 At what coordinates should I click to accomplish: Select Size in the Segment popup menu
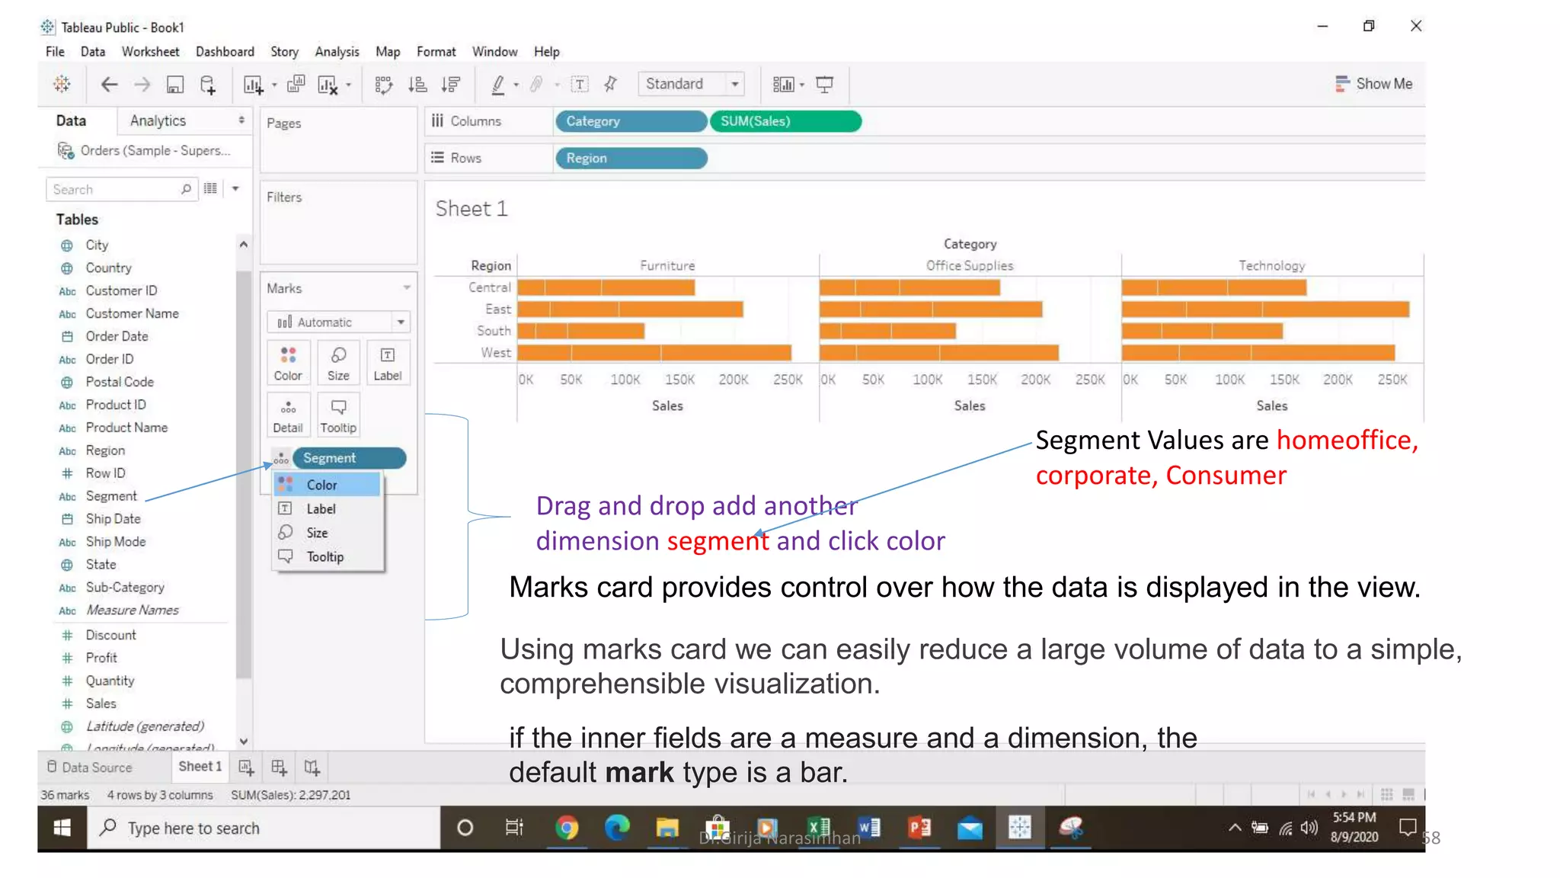[327, 533]
